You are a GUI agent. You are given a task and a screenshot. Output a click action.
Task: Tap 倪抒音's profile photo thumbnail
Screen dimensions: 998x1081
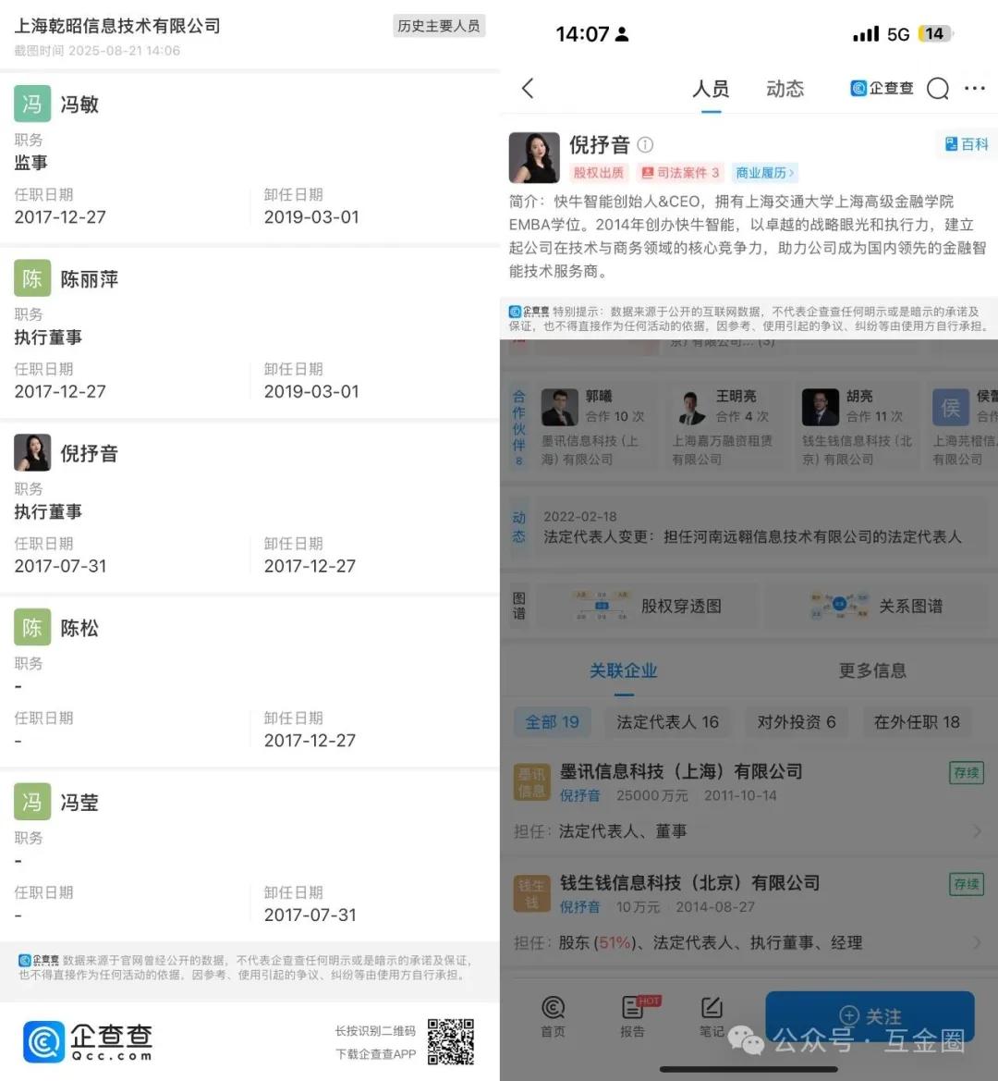[x=534, y=158]
